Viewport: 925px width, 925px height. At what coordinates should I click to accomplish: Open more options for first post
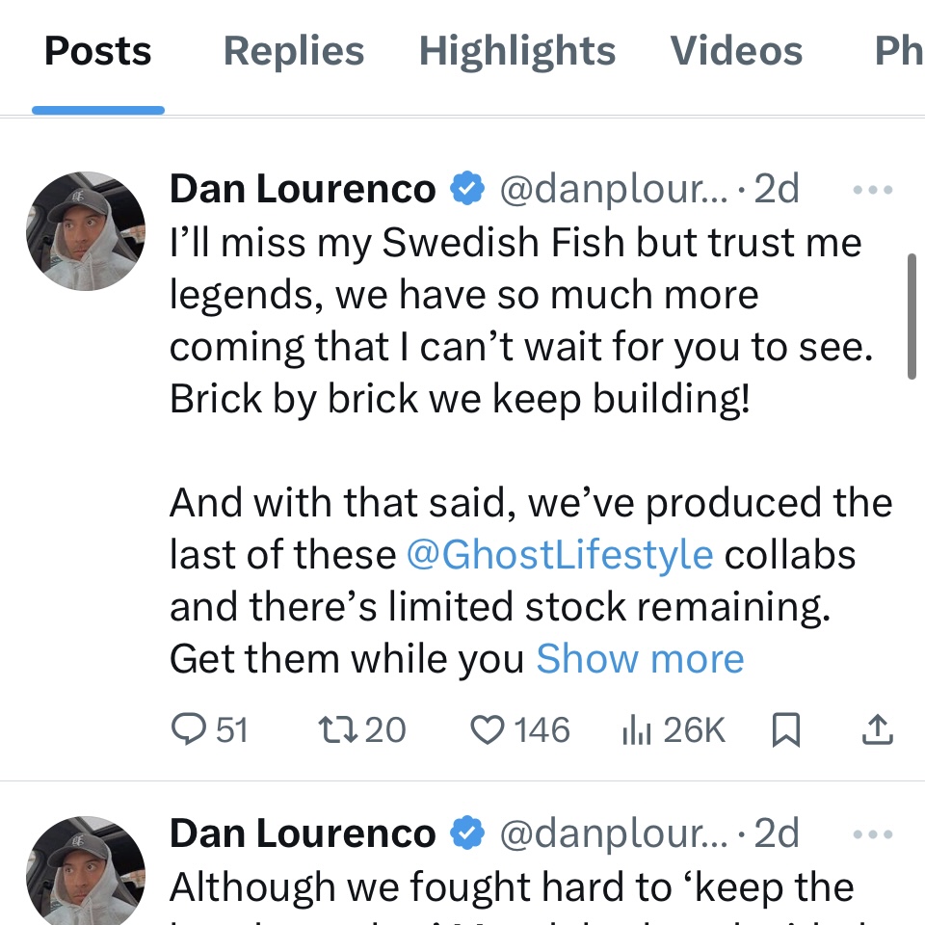(x=874, y=190)
